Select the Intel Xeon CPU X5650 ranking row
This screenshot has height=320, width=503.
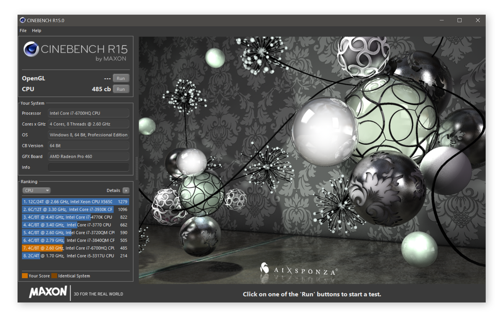pos(75,202)
